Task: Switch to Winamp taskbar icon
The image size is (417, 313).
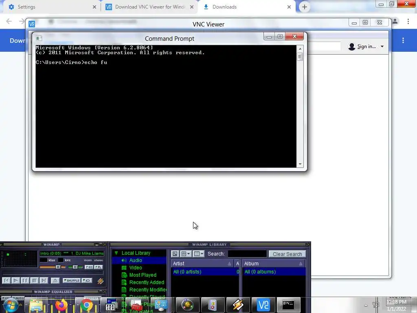Action: tap(238, 305)
